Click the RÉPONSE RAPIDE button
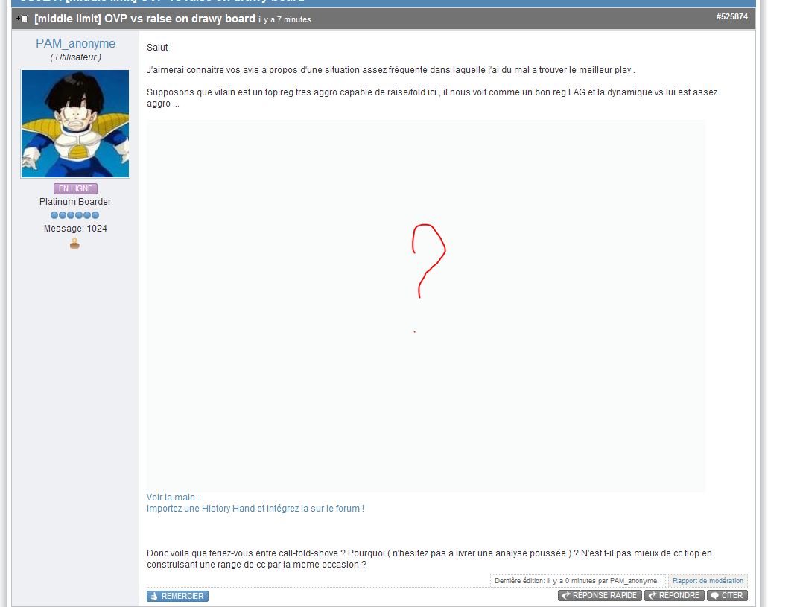The height and width of the screenshot is (607, 800). (600, 595)
